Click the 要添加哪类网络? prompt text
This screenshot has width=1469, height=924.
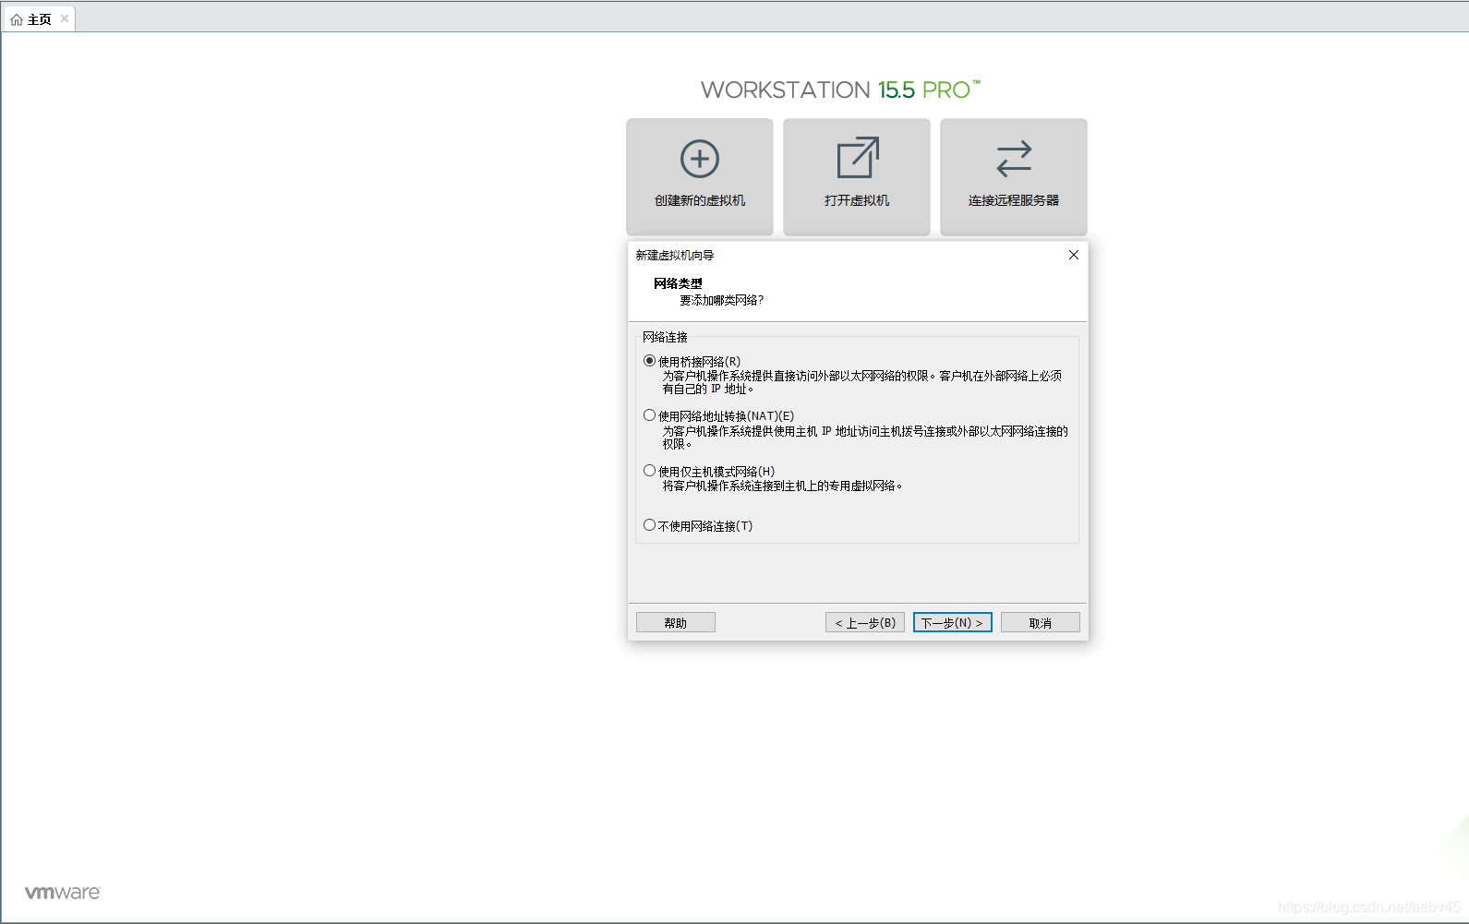pyautogui.click(x=722, y=300)
